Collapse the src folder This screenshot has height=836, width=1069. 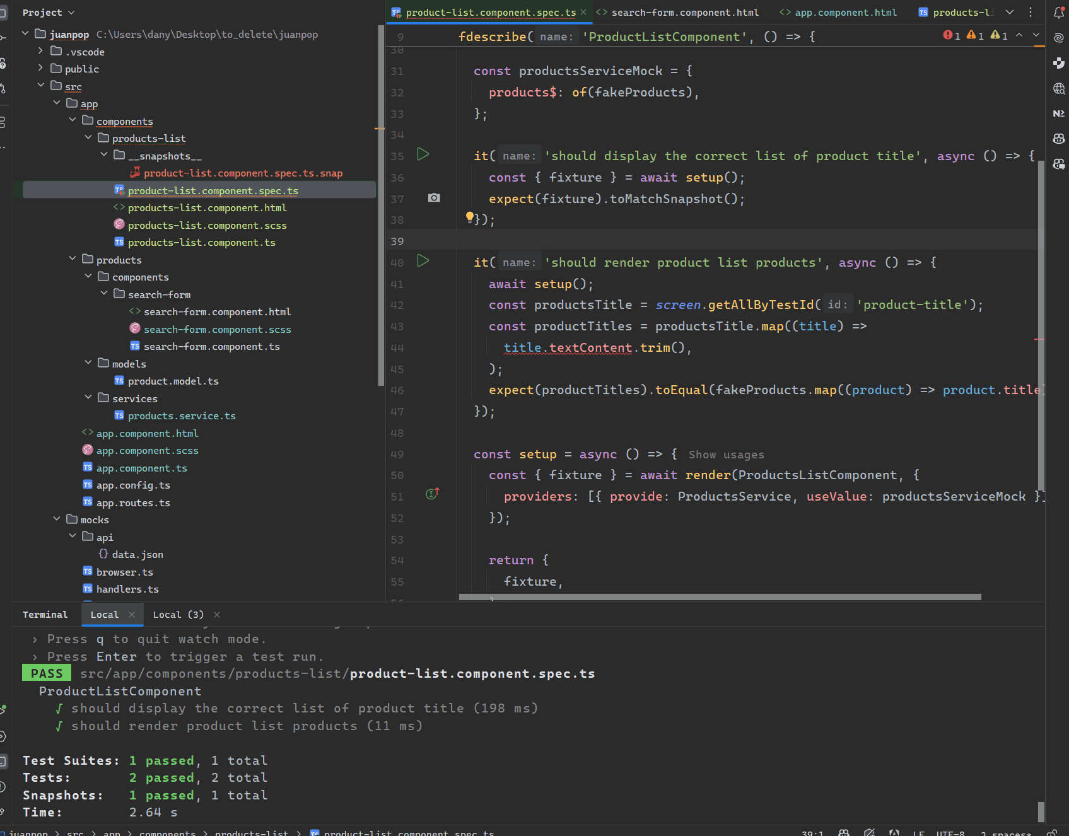(x=41, y=85)
